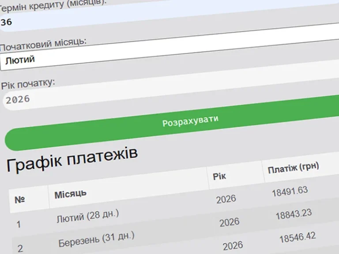Click the payment value 18843.23

coord(294,214)
